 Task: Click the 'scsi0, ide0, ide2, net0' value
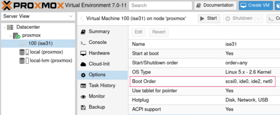point(249,81)
